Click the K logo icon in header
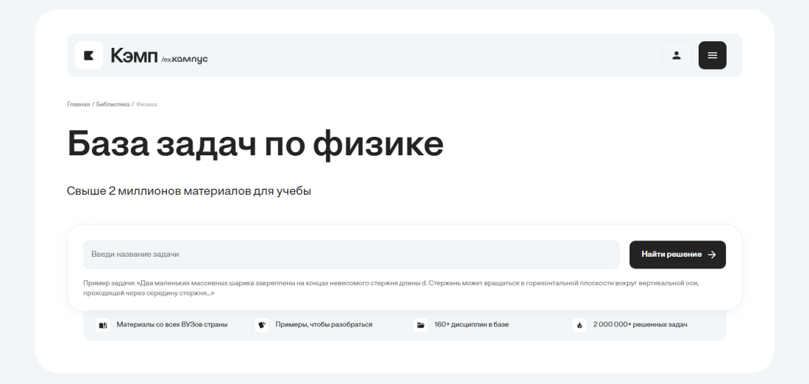Viewport: 809px width, 384px height. point(89,55)
